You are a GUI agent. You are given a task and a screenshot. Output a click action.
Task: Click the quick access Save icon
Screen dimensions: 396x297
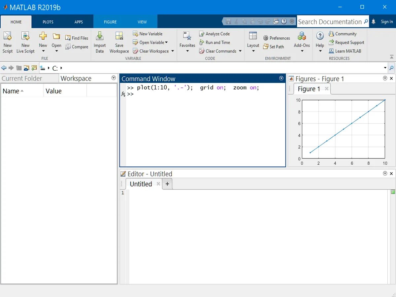pyautogui.click(x=228, y=21)
